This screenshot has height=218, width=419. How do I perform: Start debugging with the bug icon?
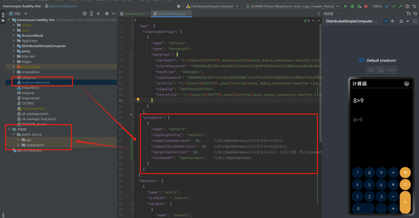point(352,6)
